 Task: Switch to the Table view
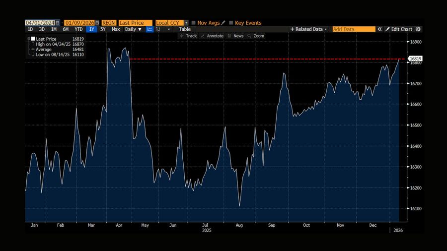tap(184, 29)
